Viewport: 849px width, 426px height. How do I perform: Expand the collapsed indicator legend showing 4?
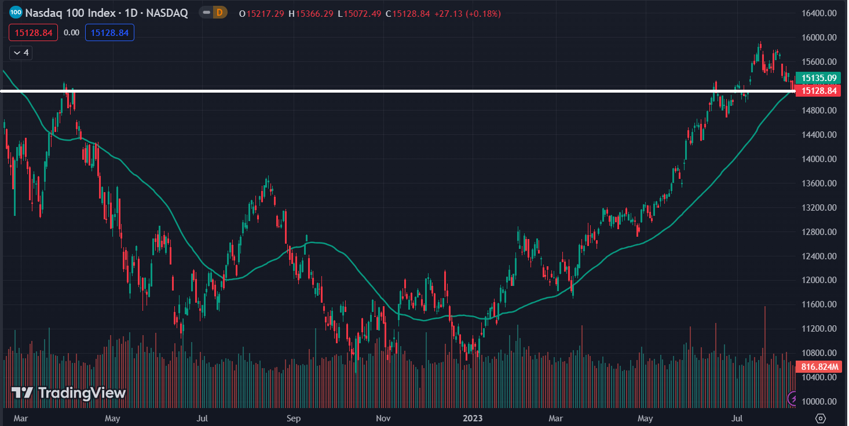[x=20, y=53]
